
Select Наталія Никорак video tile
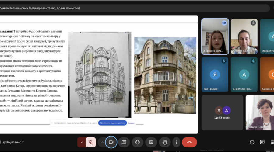pyautogui.click(x=260, y=112)
